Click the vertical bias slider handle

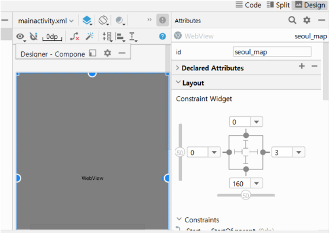point(180,152)
